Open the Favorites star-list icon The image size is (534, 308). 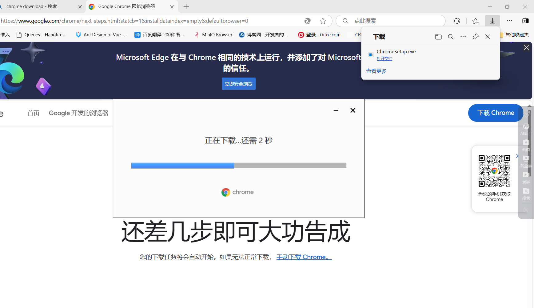(476, 21)
